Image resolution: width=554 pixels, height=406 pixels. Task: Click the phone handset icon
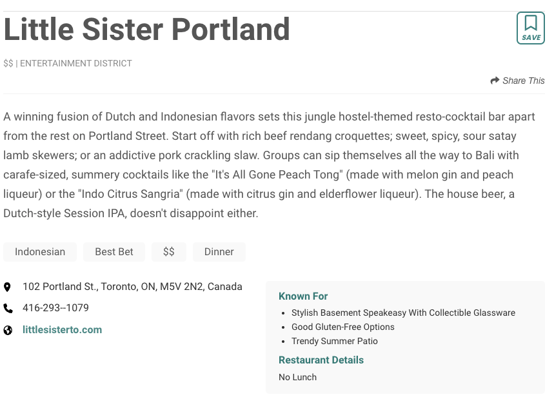(x=8, y=308)
